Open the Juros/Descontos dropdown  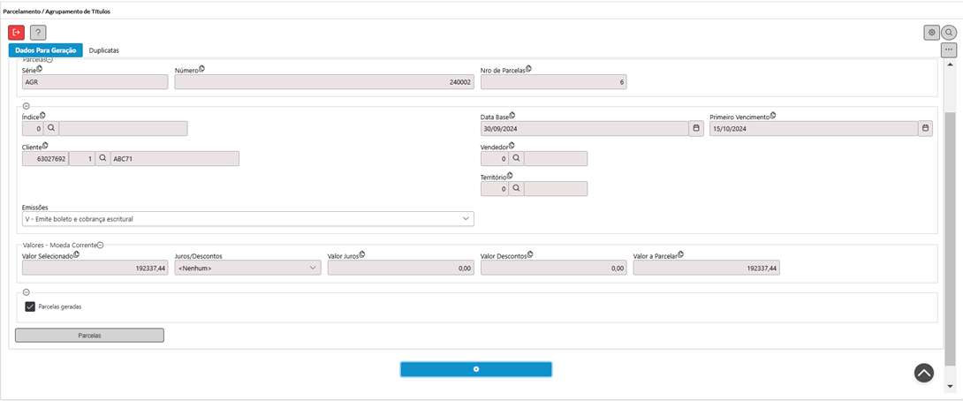tap(248, 268)
